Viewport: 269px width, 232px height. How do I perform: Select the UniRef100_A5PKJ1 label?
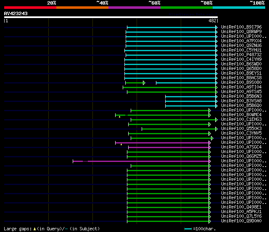click(x=241, y=212)
